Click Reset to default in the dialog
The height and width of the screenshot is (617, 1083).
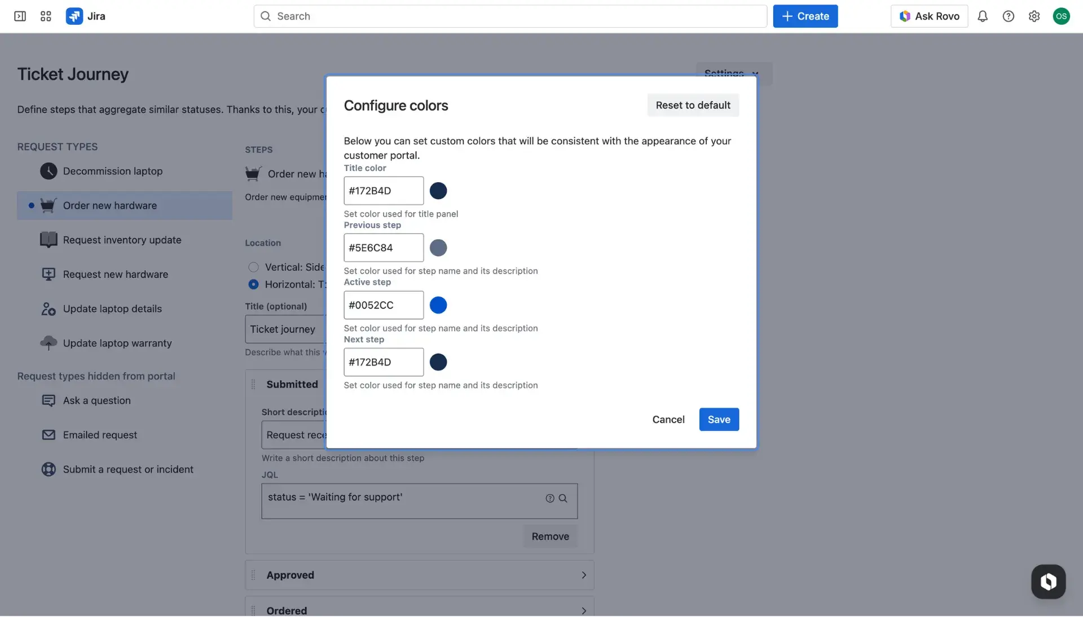pos(693,105)
